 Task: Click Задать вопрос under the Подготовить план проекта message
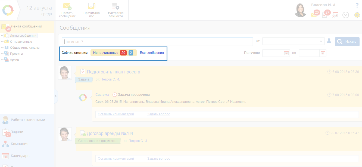point(158,114)
